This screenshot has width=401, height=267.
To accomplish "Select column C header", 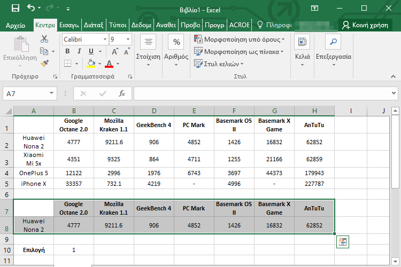I will pos(114,111).
